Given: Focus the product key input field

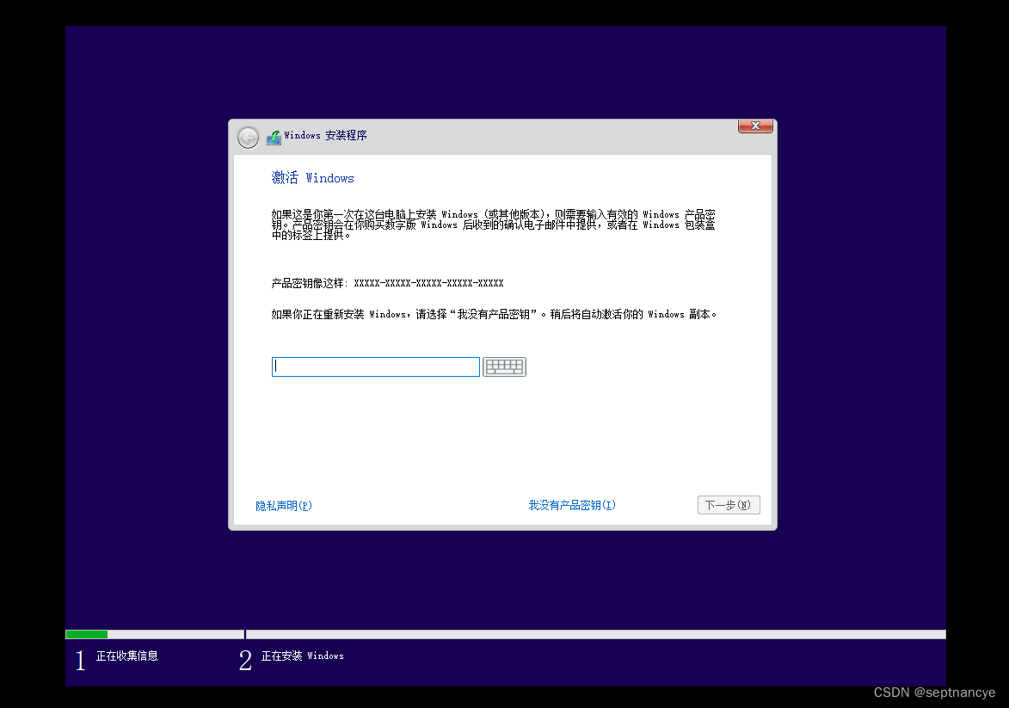Looking at the screenshot, I should 376,366.
